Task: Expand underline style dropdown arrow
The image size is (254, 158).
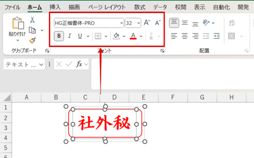Action: point(88,36)
